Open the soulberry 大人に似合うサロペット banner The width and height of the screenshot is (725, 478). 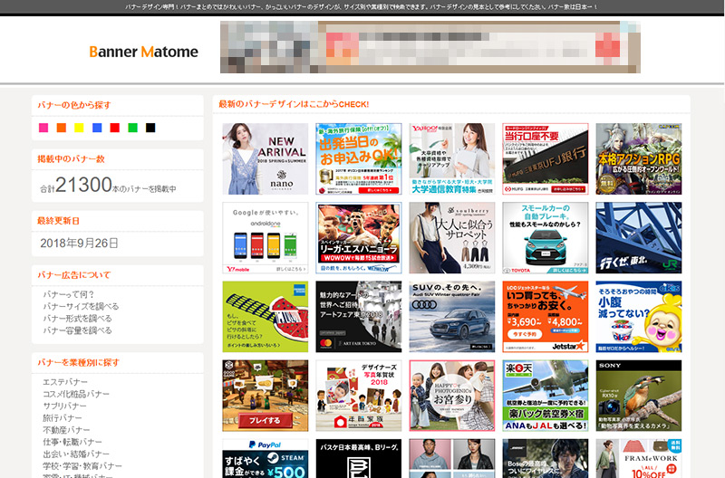click(451, 238)
